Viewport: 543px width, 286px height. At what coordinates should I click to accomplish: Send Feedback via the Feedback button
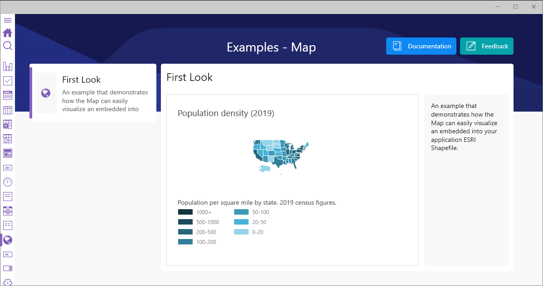(x=486, y=46)
